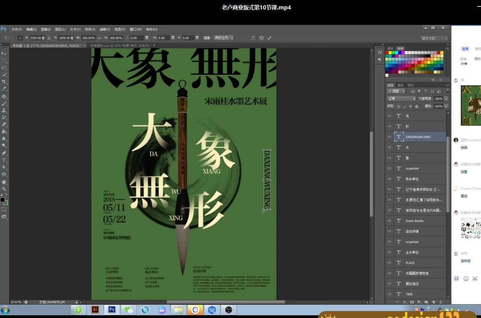The width and height of the screenshot is (481, 318).
Task: Open the 滤镜 filter menu
Action: [x=104, y=29]
